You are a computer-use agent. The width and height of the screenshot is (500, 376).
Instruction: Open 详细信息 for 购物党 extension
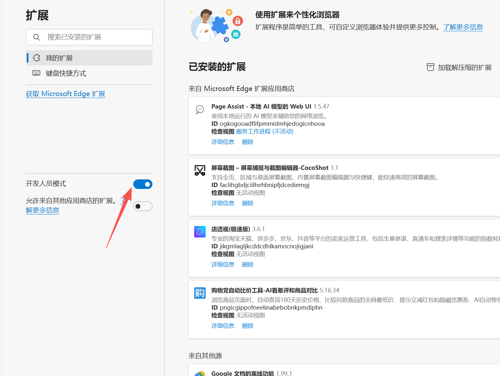223,326
